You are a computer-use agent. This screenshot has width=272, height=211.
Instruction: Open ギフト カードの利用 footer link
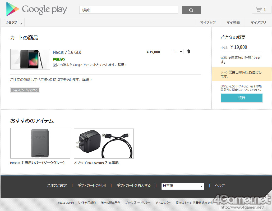tap(91, 186)
